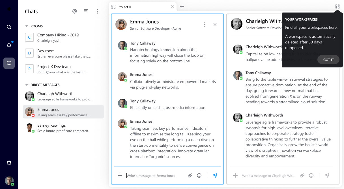Open settings gear in left sidebar
Image resolution: width=344 pixels, height=189 pixels.
tap(9, 163)
